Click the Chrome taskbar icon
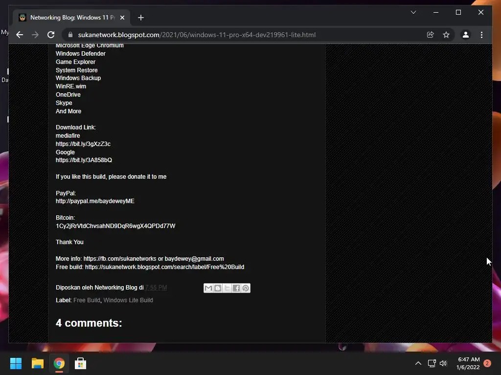The image size is (501, 375). 59,363
